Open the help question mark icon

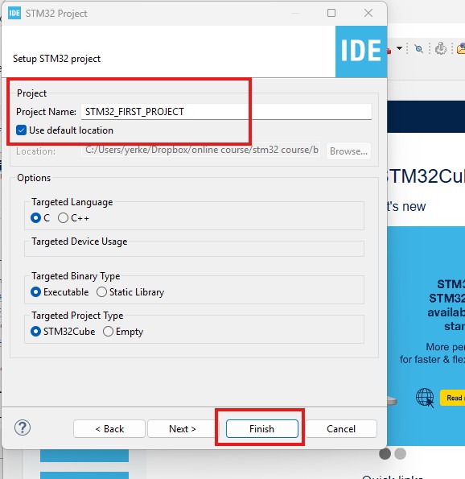(x=23, y=427)
